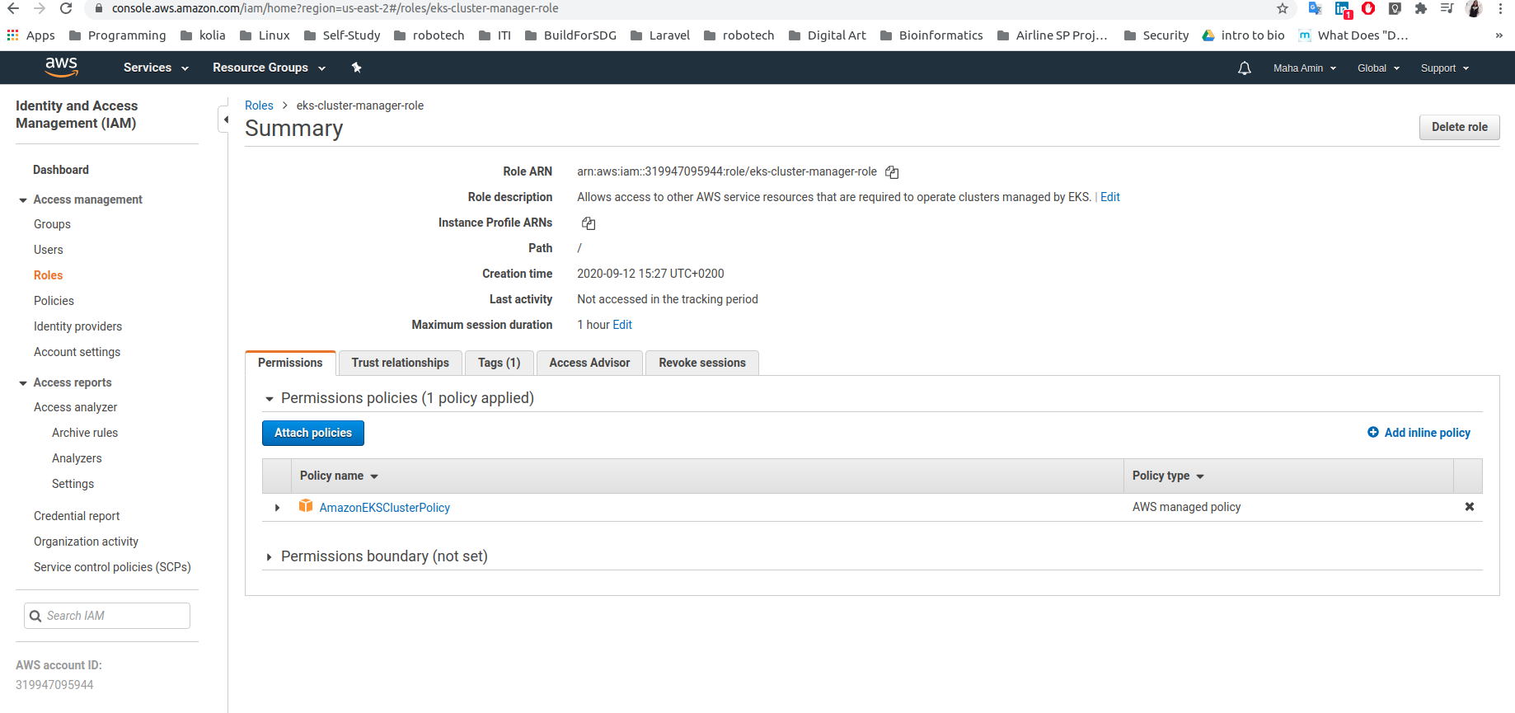Viewport: 1515px width, 713px height.
Task: Open the LinkedIn extension icon
Action: pos(1344,10)
